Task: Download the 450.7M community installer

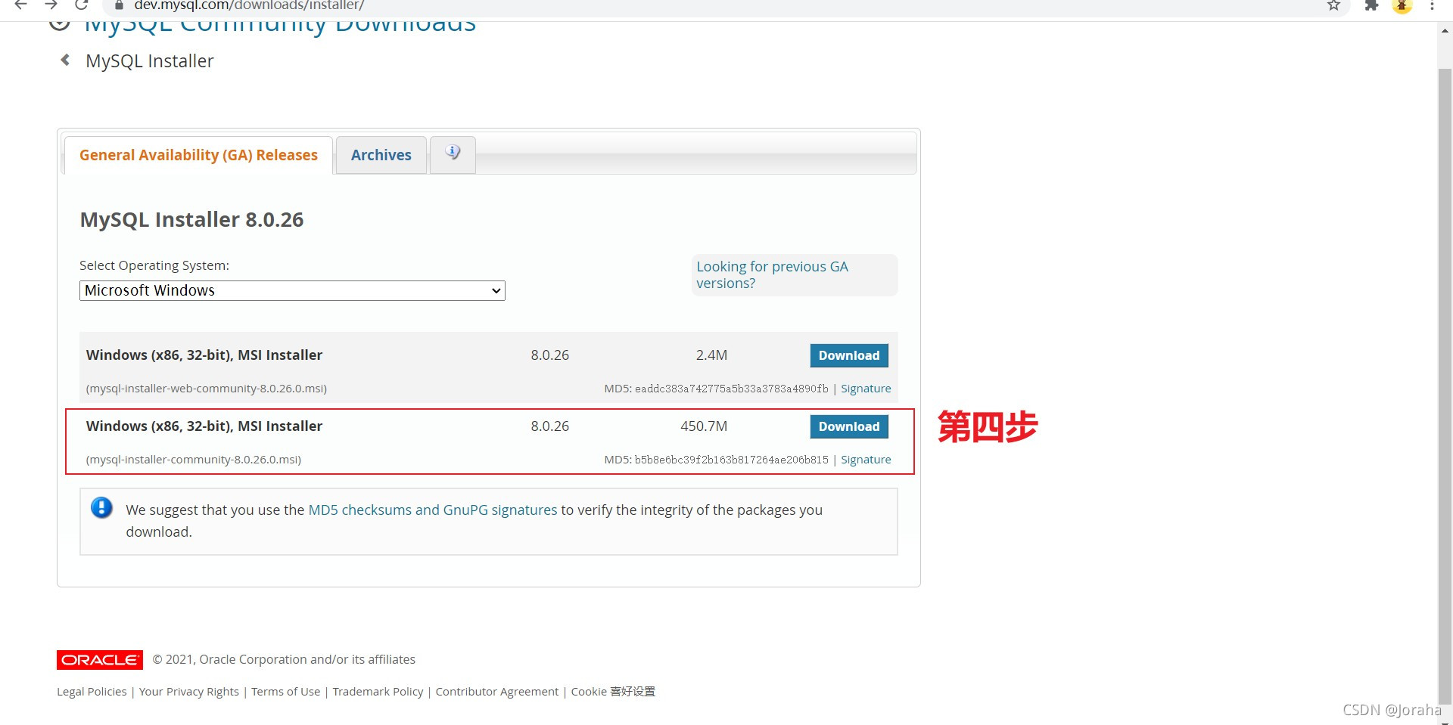Action: [849, 426]
